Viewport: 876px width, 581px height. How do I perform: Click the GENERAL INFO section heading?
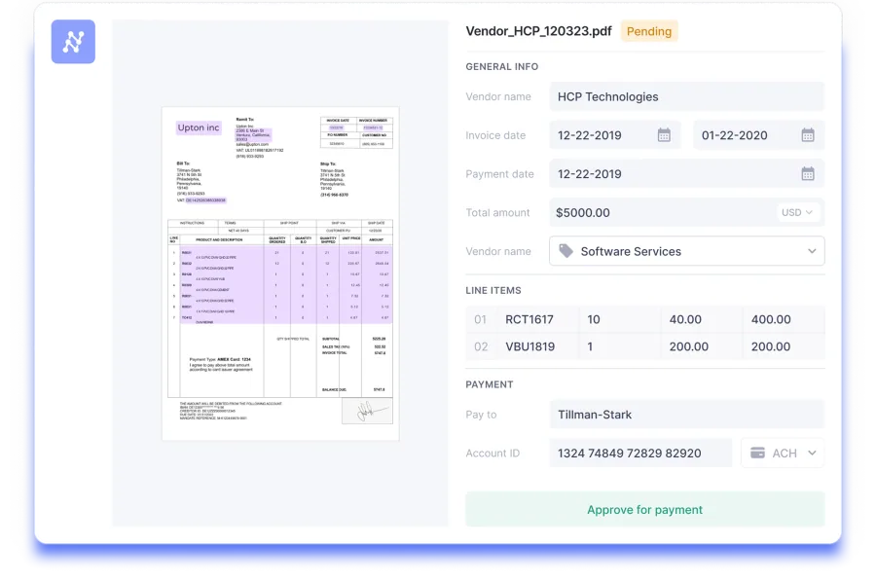501,66
